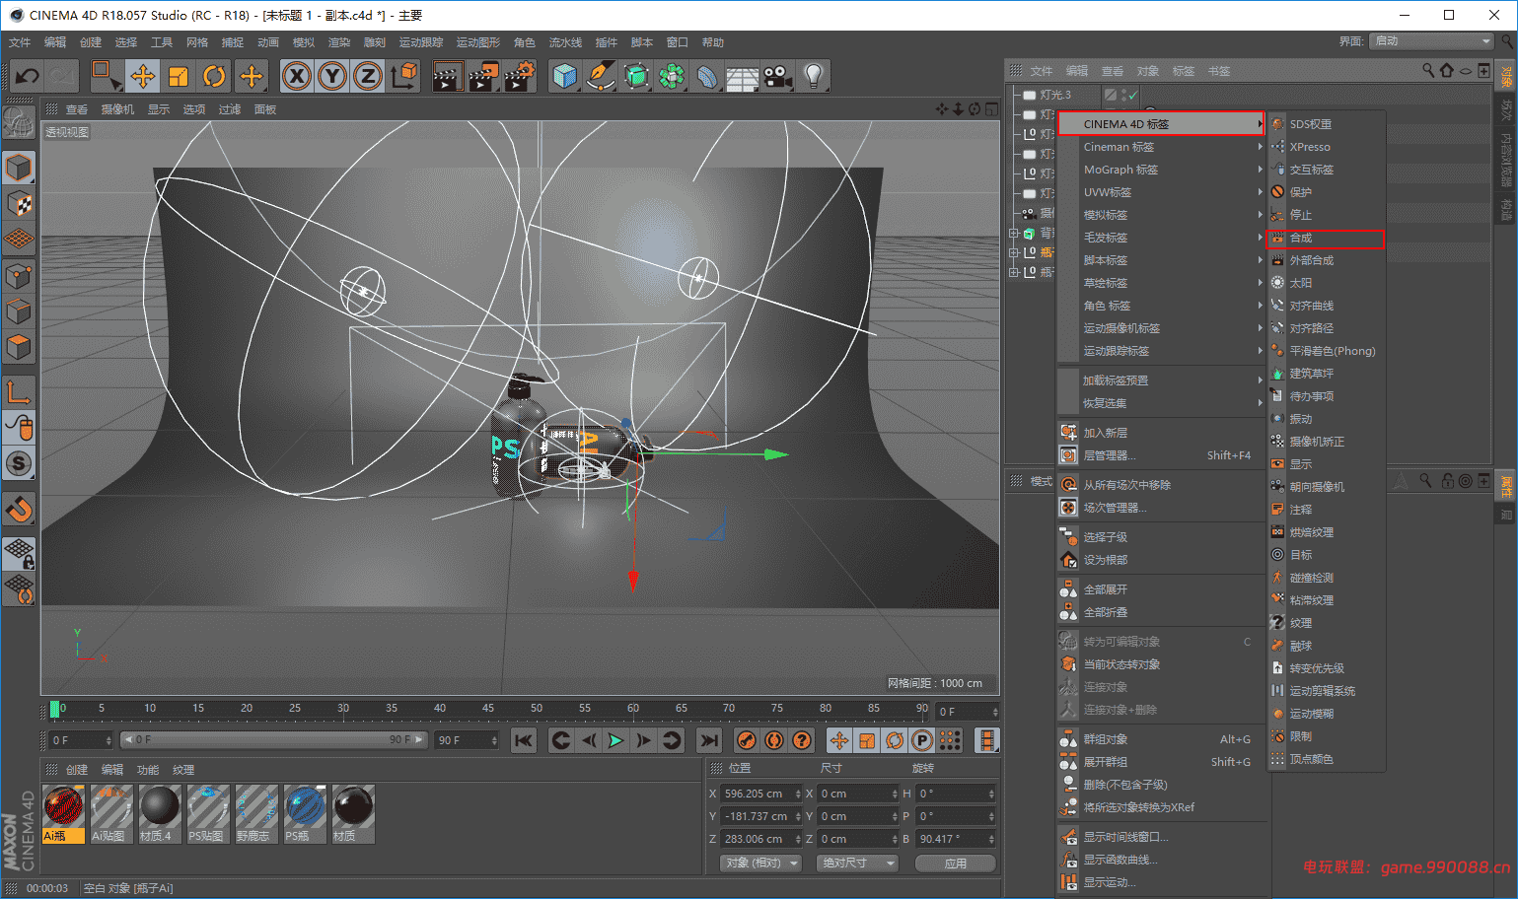Screen dimensions: 1518x899
Task: Toggle the X-axis lock
Action: tap(296, 76)
